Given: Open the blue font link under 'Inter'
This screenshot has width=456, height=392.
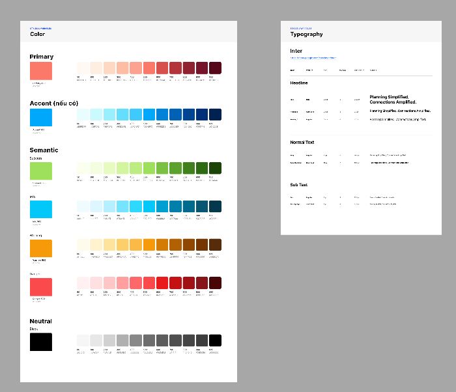Looking at the screenshot, I should [313, 58].
